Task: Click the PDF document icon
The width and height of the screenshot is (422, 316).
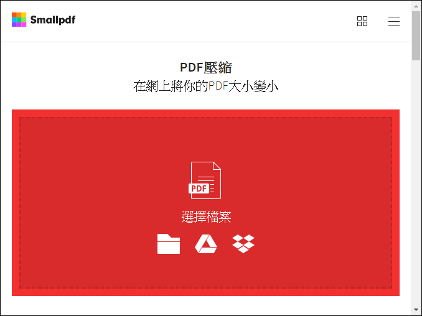Action: [x=205, y=180]
